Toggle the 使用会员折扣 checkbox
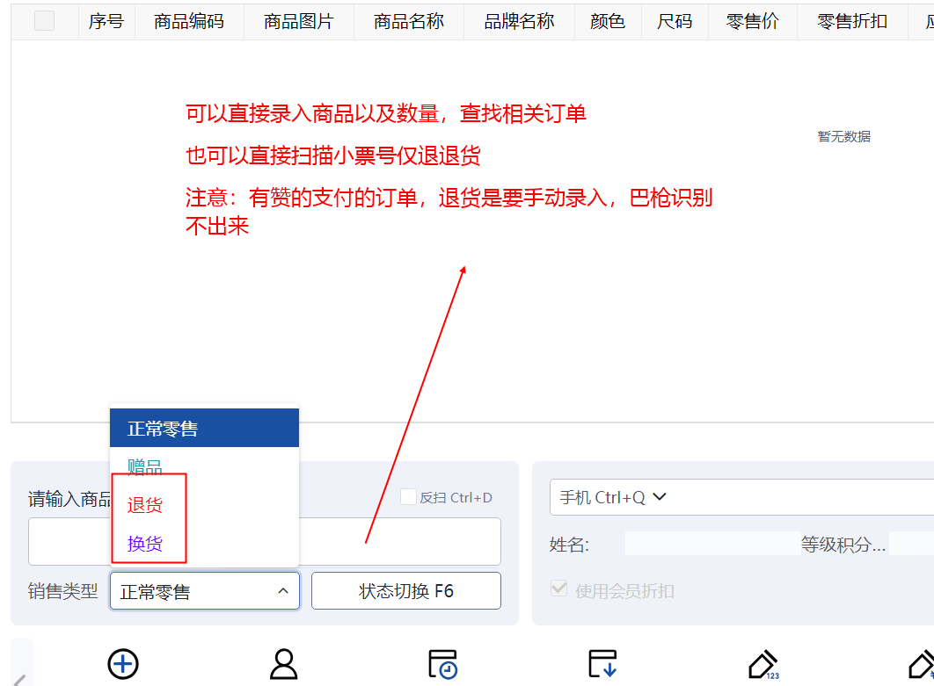The image size is (934, 686). point(558,590)
